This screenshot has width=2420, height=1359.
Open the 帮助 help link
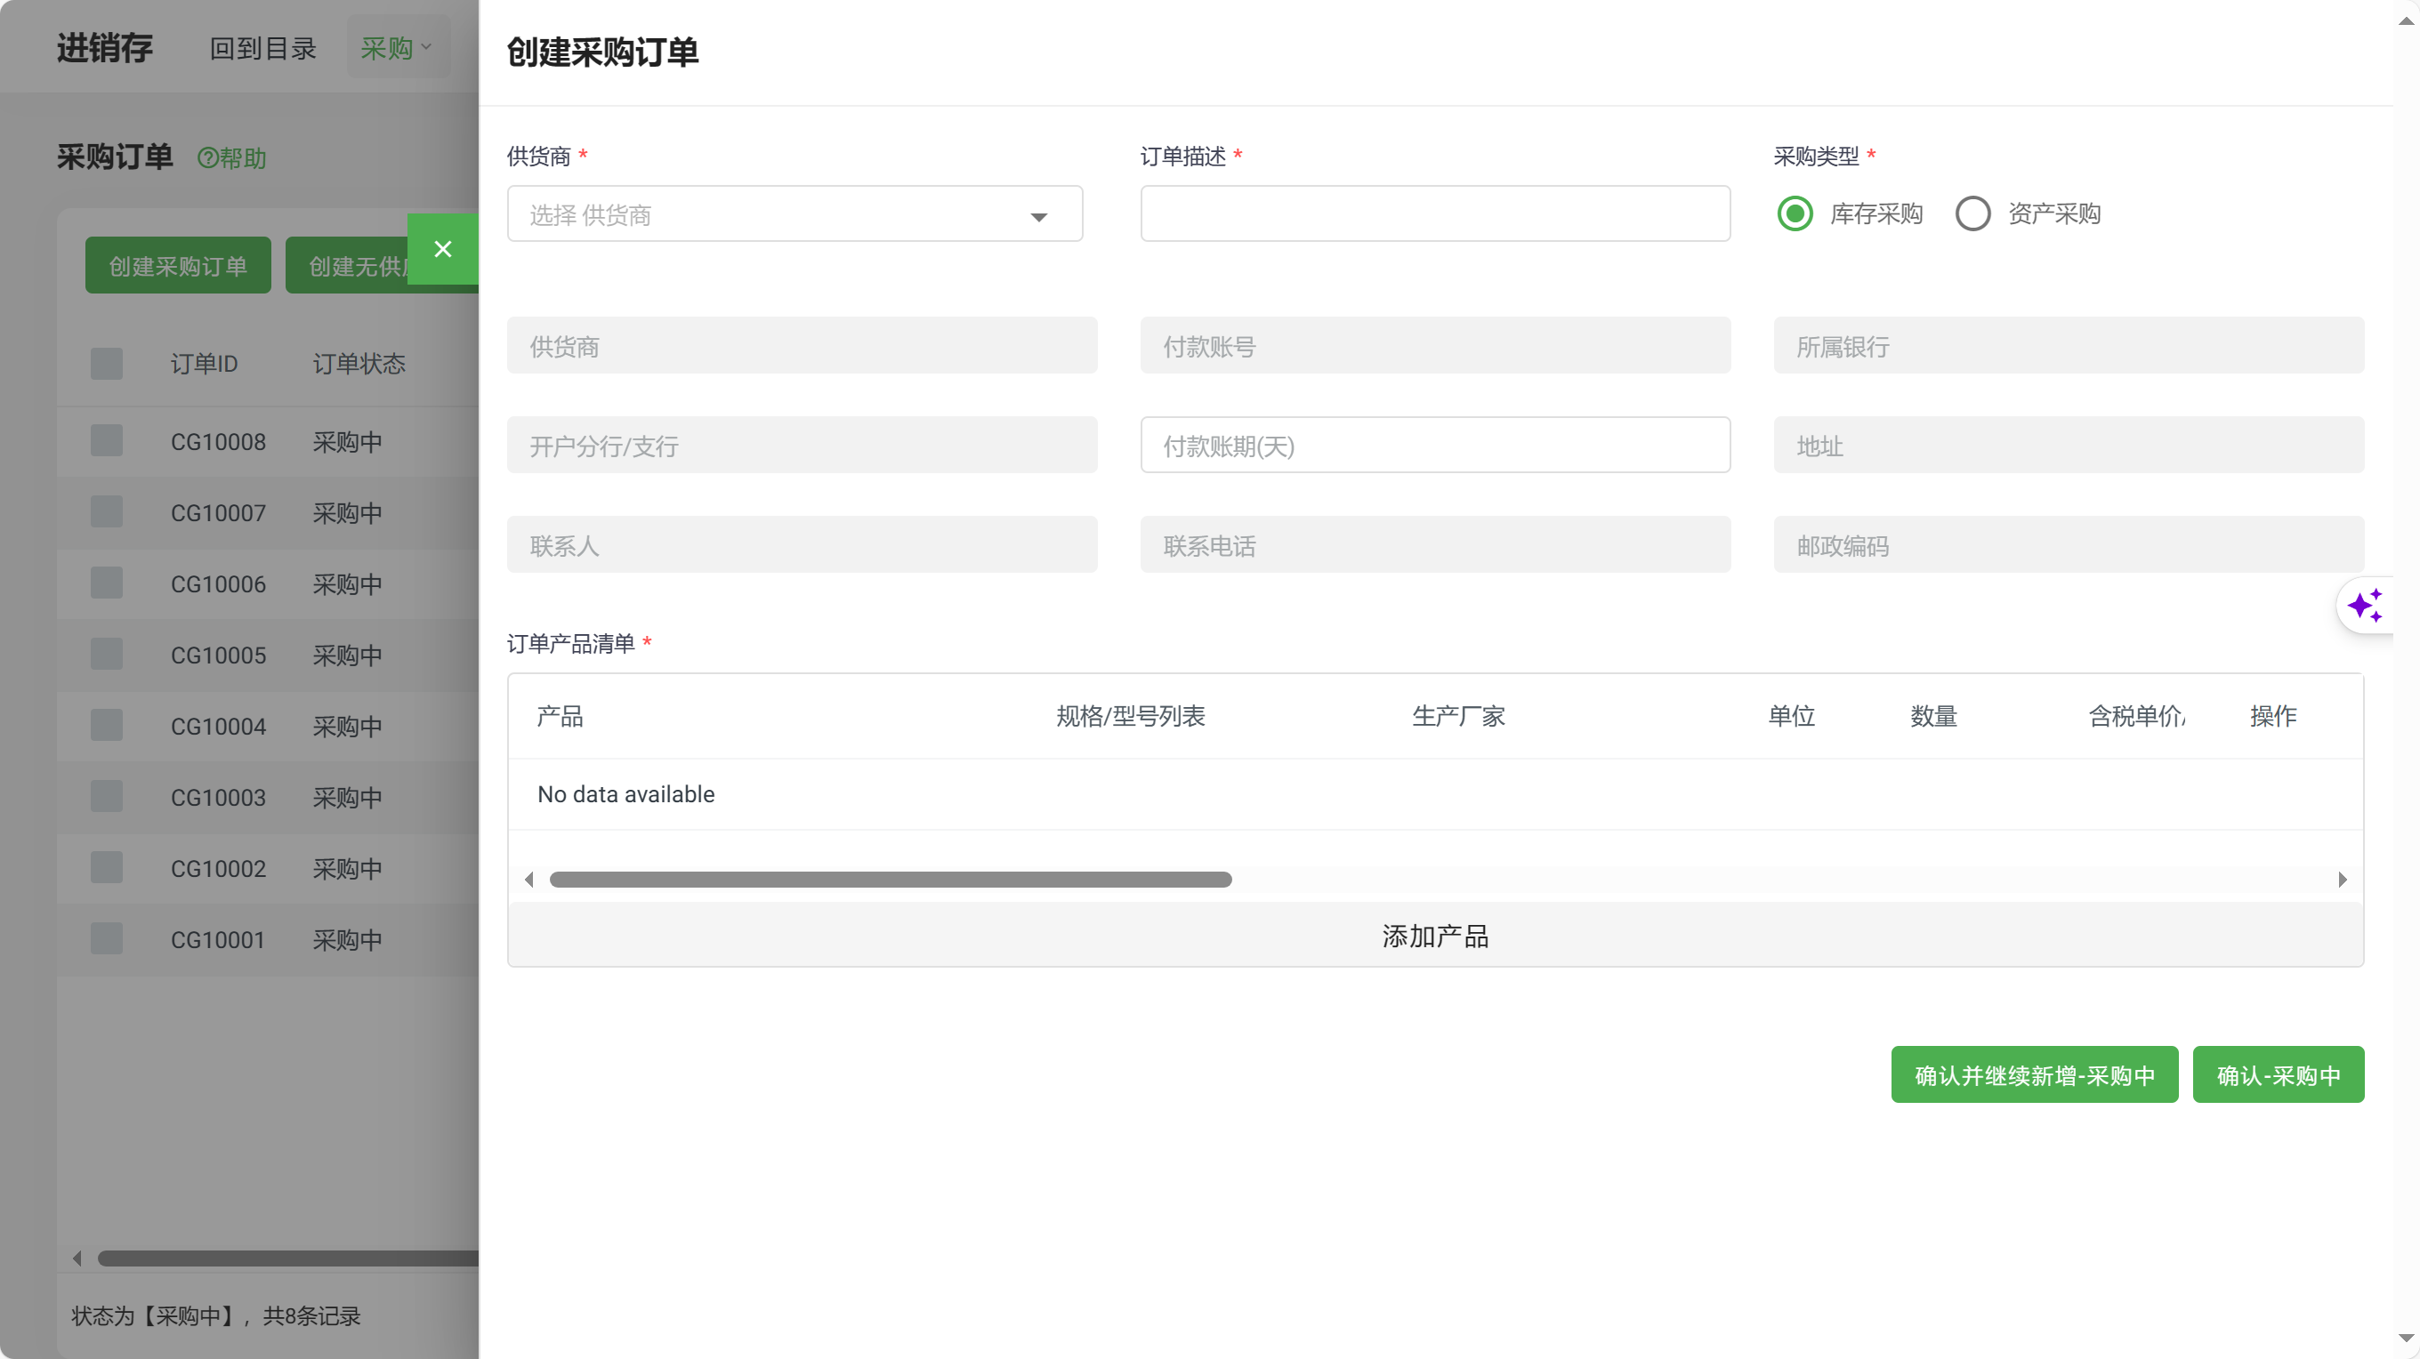point(232,157)
